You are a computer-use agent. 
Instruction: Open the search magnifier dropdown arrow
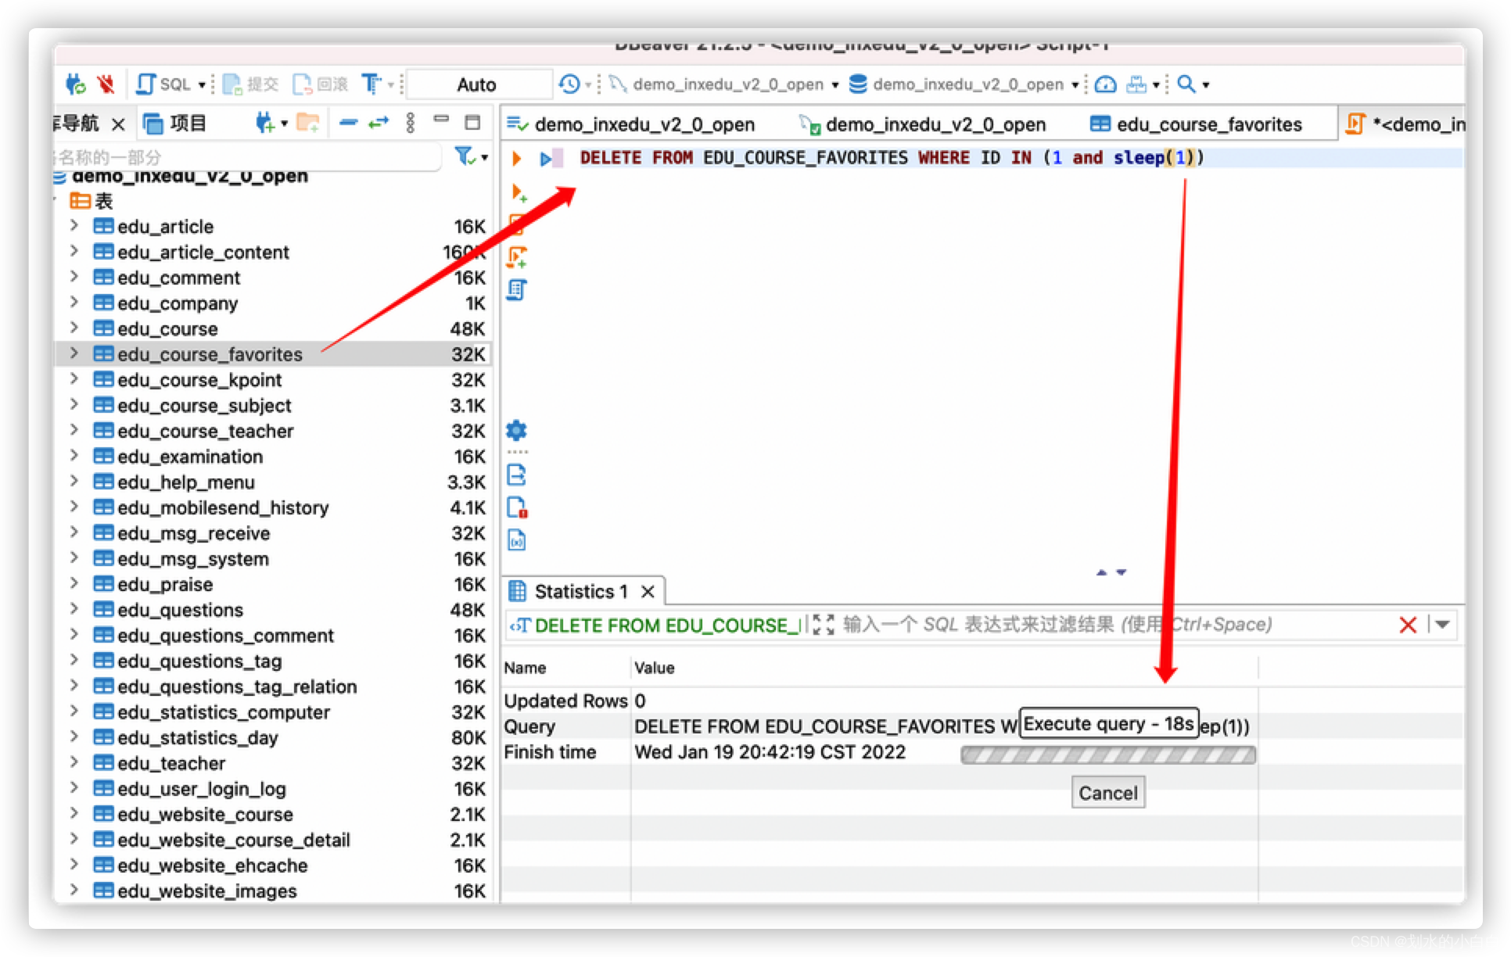[x=1206, y=84]
